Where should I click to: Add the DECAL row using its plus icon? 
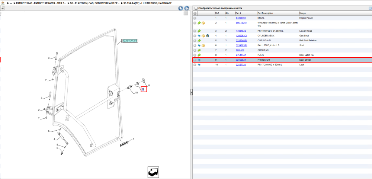pyautogui.click(x=195, y=18)
